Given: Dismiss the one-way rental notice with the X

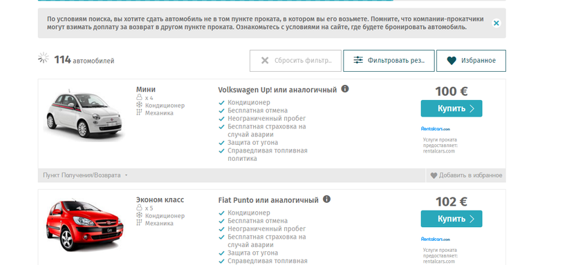Looking at the screenshot, I should point(496,23).
